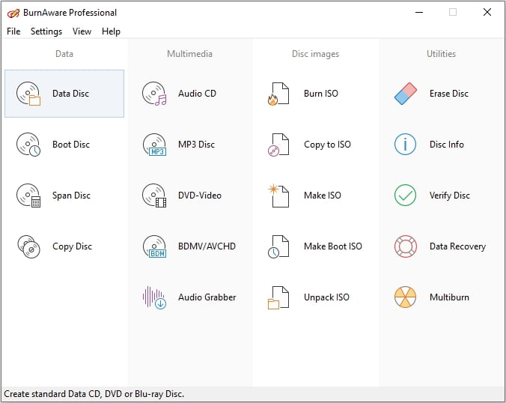506x403 pixels.
Task: Open the BDMV/AVCHD disc icon
Action: pyautogui.click(x=154, y=246)
